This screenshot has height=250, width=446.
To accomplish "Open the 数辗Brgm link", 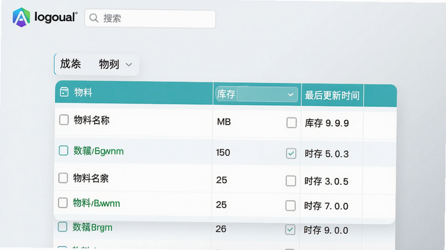I will pos(93,227).
